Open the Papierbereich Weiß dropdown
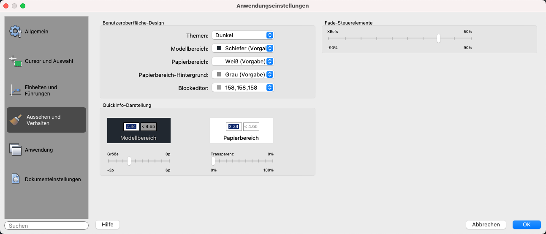 coord(243,61)
